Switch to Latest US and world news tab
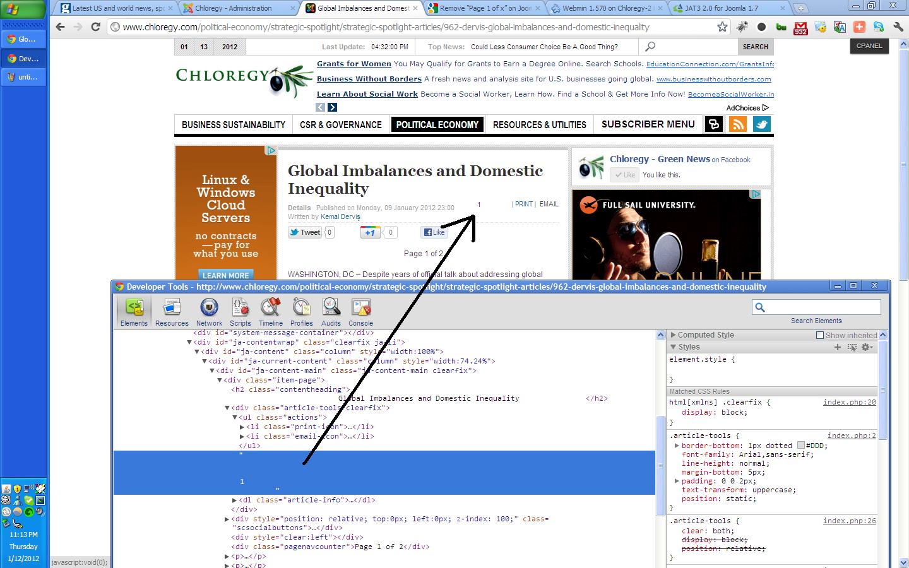The image size is (909, 568). (114, 8)
